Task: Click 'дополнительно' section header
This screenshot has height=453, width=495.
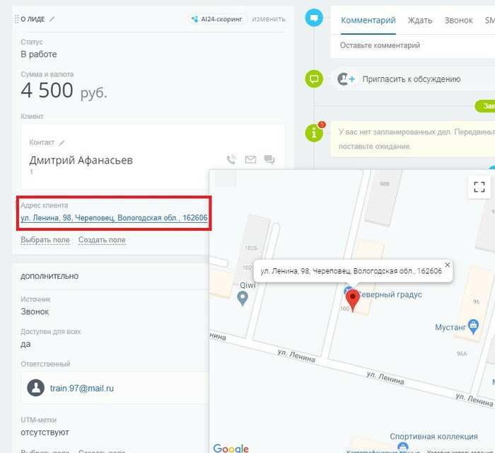Action: (49, 276)
